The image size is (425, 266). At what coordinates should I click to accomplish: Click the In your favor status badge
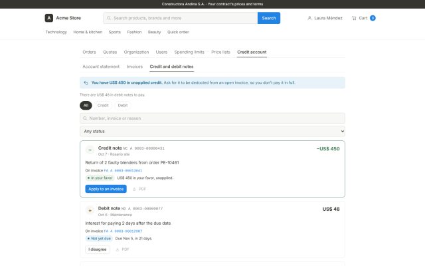tap(100, 178)
